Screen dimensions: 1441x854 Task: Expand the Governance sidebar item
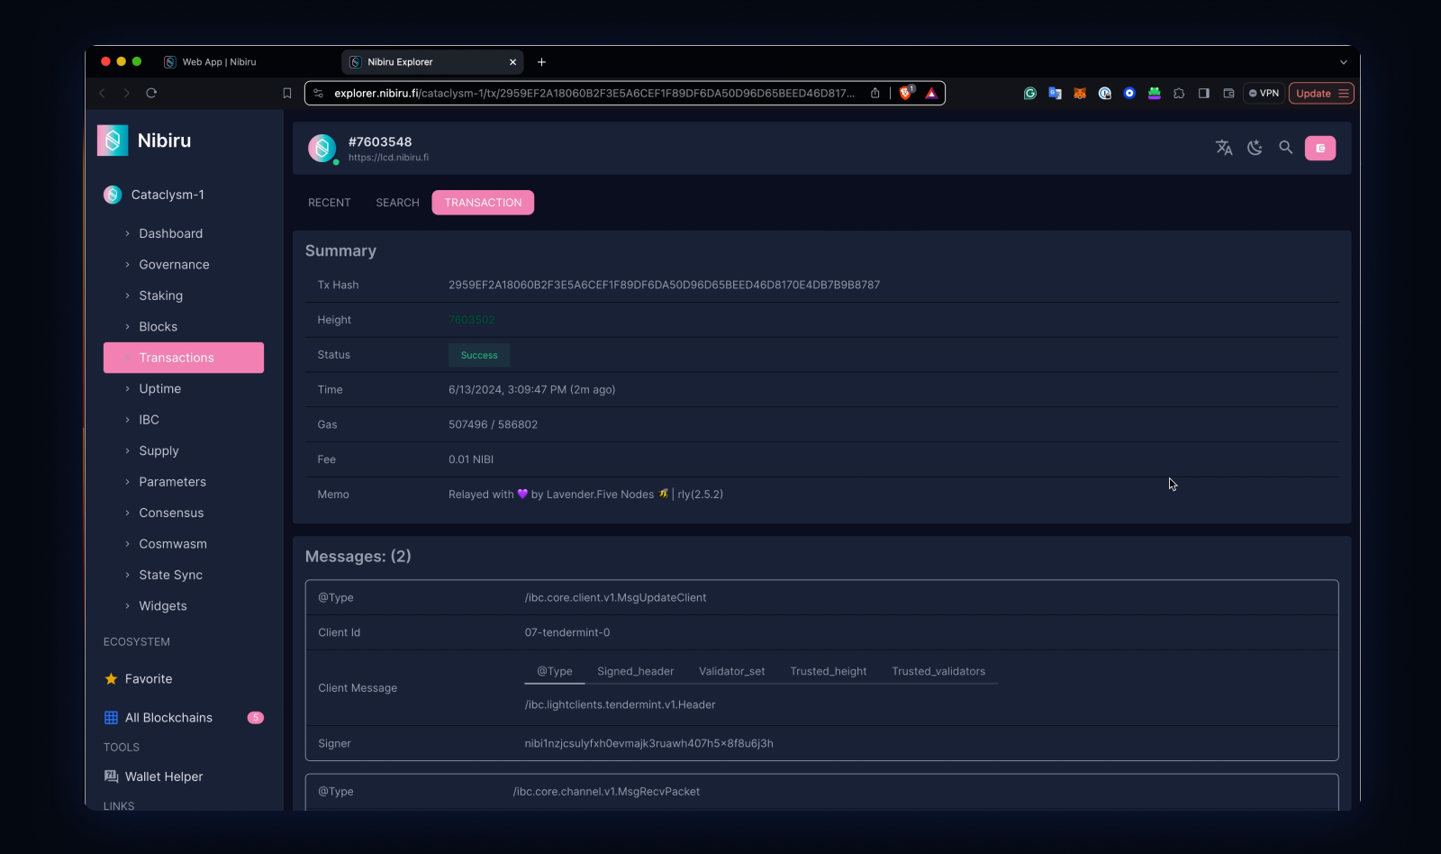coord(184,265)
